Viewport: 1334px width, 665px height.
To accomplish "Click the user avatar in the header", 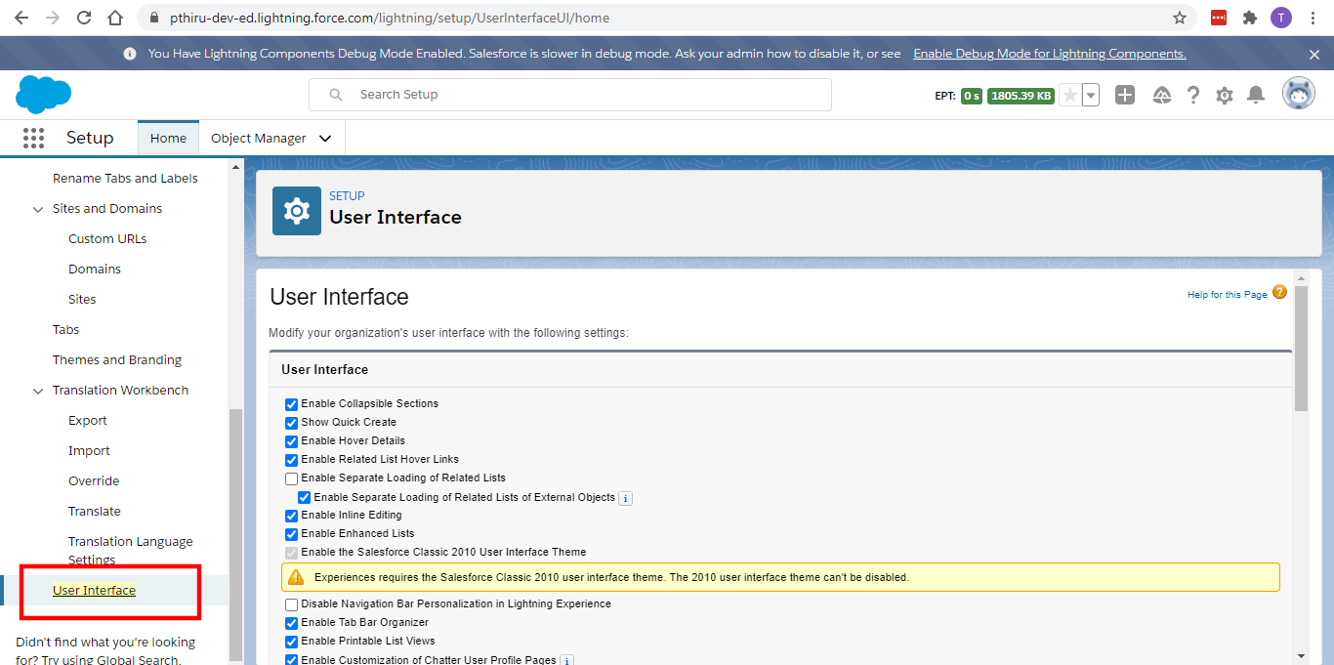I will (1299, 93).
